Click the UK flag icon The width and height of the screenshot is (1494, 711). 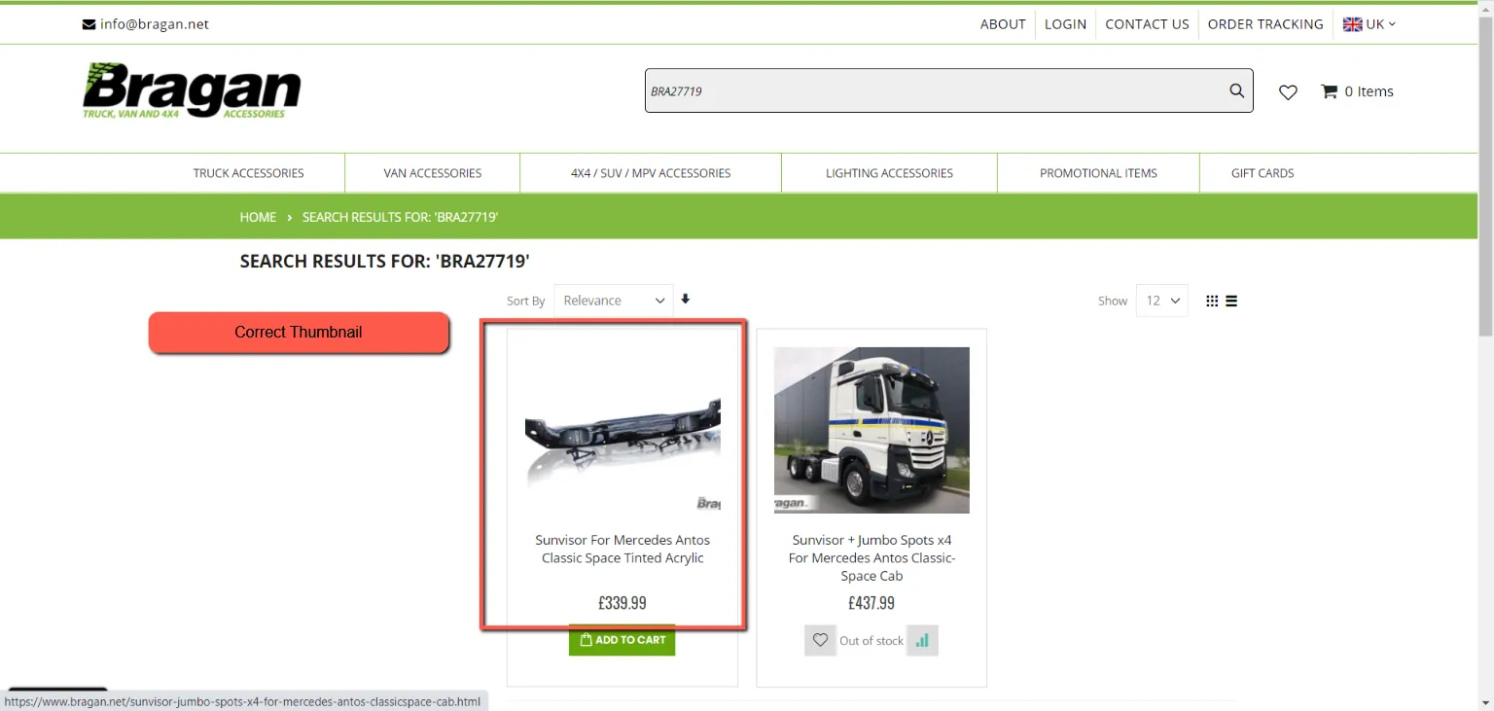[x=1353, y=24]
